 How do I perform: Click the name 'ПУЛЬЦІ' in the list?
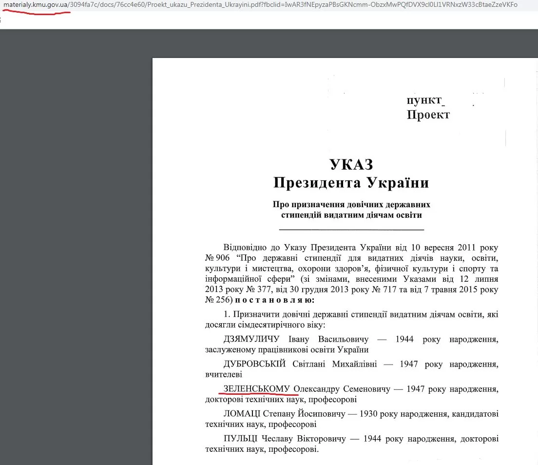pos(241,439)
